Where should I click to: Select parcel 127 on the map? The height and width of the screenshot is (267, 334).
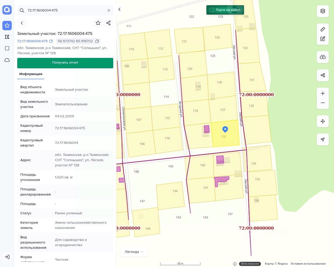point(223,110)
